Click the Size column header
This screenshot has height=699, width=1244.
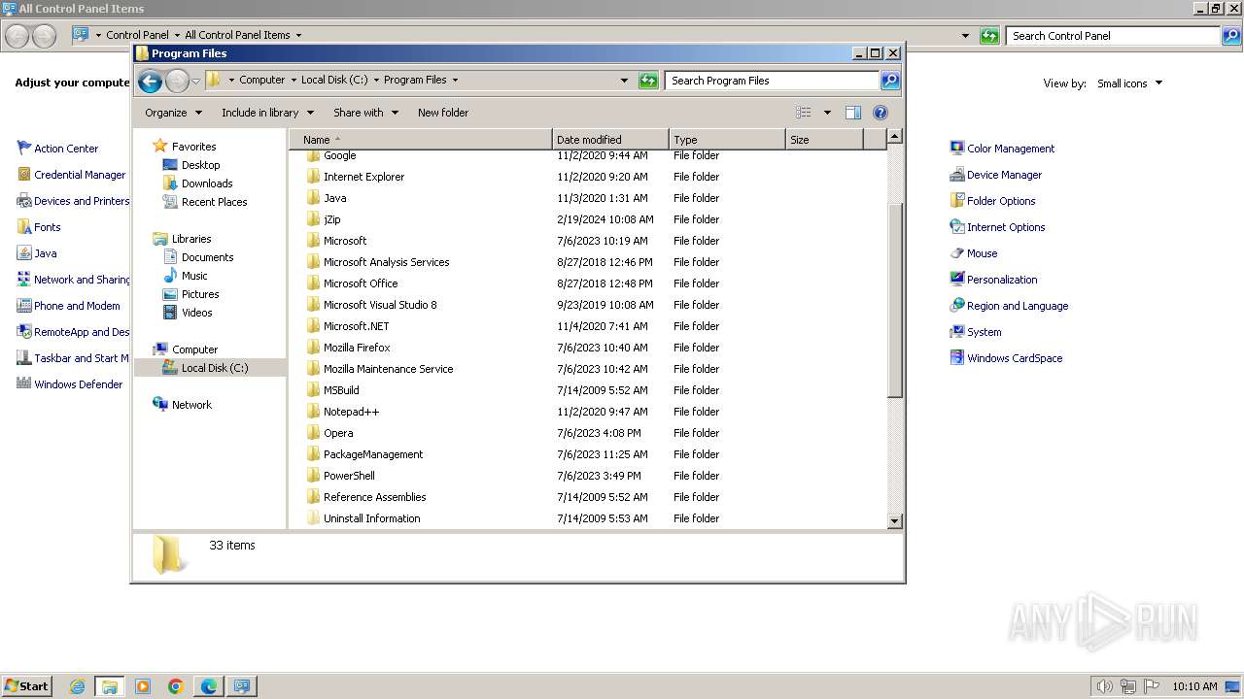click(x=824, y=140)
